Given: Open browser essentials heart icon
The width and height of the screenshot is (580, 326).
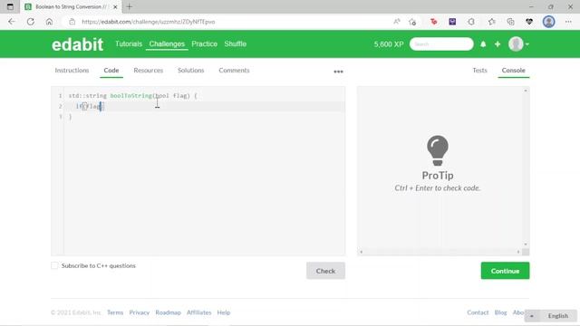Looking at the screenshot, I should [x=529, y=22].
